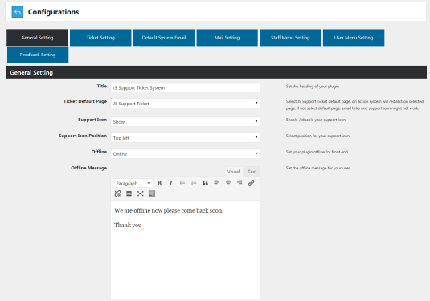
Task: Align text right in the editor
Action: pos(240,183)
